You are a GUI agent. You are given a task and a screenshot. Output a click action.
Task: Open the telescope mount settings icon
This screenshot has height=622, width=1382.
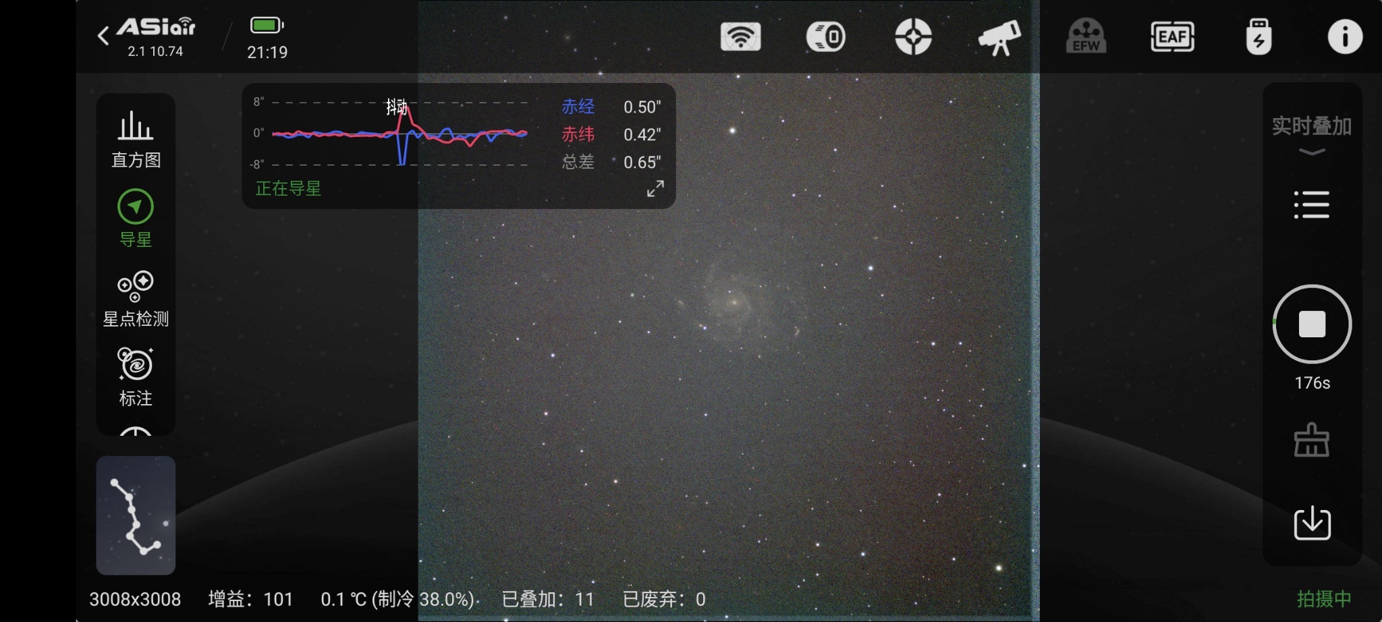click(999, 37)
